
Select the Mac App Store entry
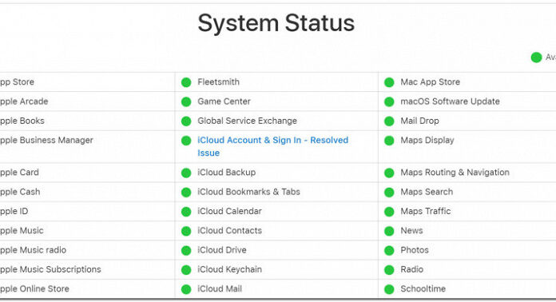click(x=430, y=81)
